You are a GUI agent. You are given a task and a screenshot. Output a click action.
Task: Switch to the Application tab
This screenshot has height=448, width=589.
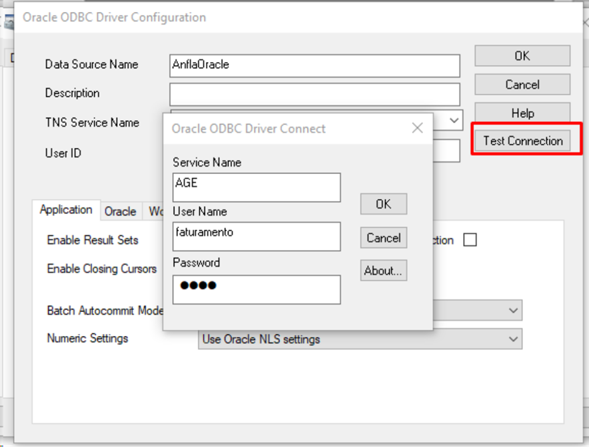click(x=66, y=210)
